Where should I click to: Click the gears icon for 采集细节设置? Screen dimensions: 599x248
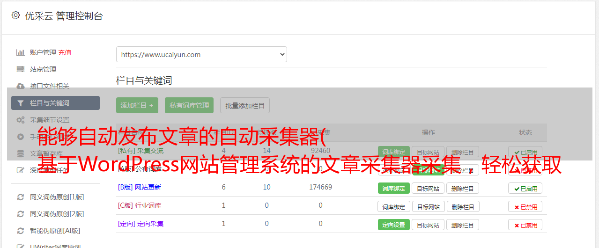click(x=21, y=120)
